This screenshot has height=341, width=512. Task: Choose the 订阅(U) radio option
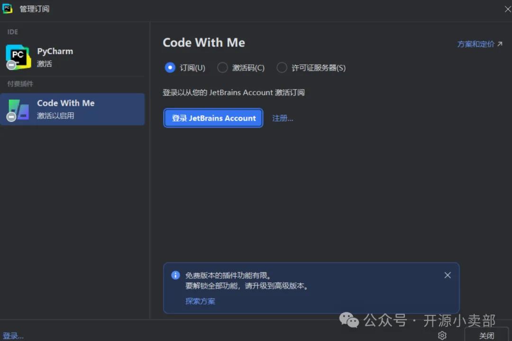pyautogui.click(x=185, y=68)
